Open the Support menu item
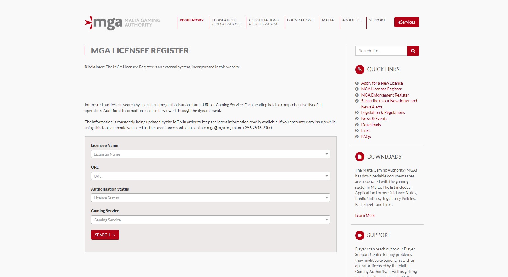508x277 pixels. [x=377, y=20]
